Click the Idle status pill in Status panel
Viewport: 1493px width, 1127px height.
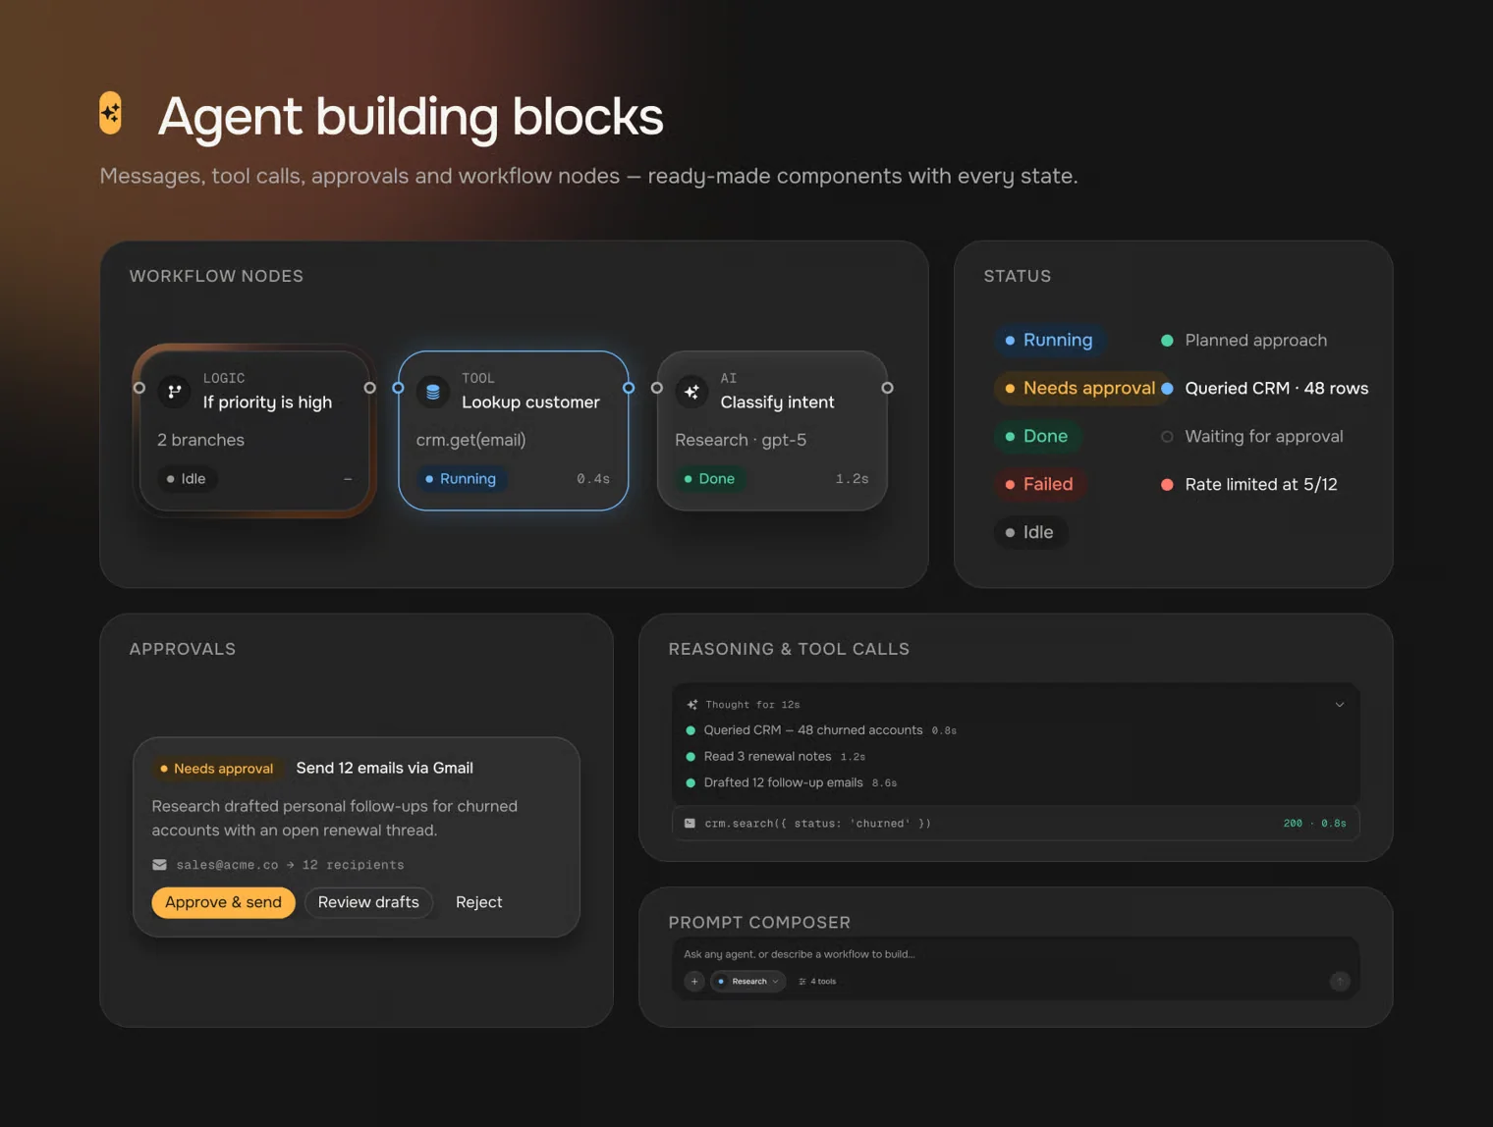point(1030,532)
